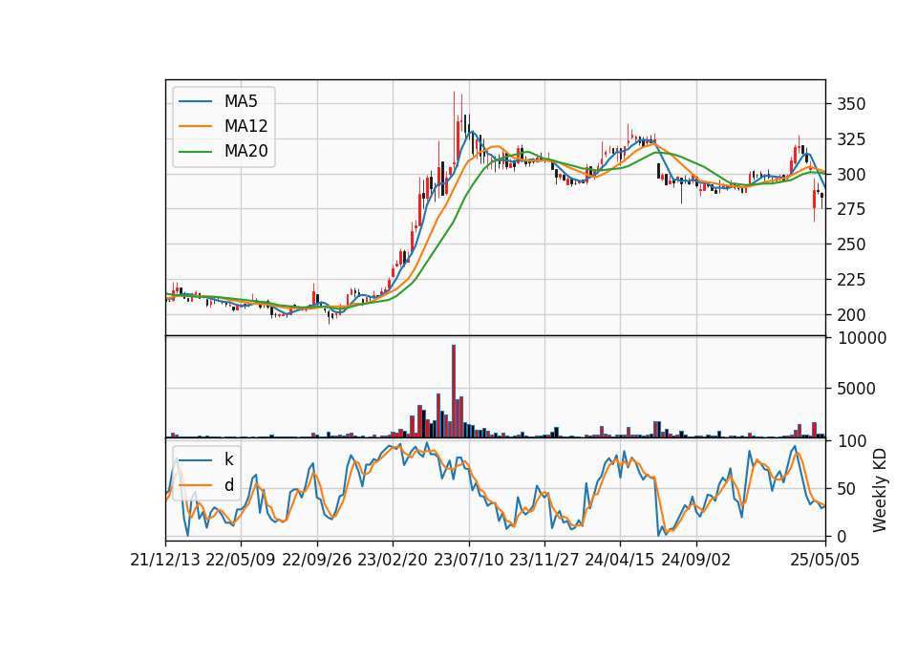Click the highest candlestick wick above 350
Viewport: 917px width, 659px height.
click(454, 129)
